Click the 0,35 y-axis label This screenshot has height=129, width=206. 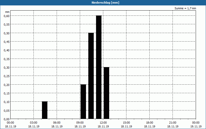[x=7, y=59]
